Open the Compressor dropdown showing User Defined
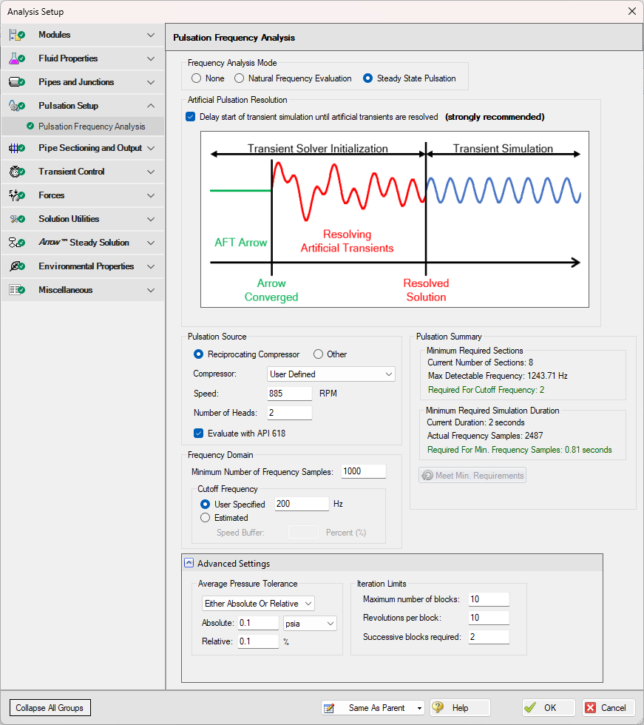 pyautogui.click(x=331, y=374)
